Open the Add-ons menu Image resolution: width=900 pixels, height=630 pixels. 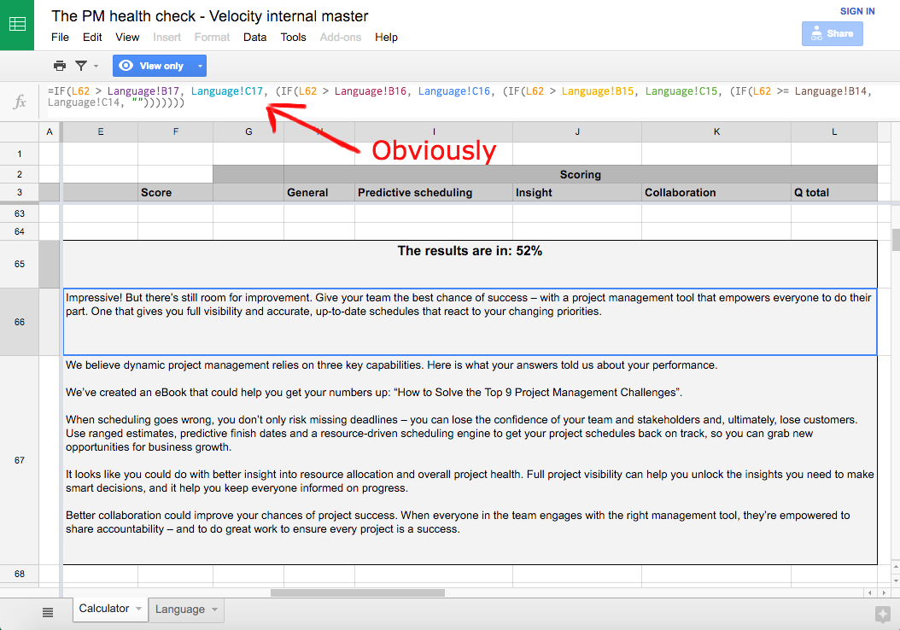point(341,38)
